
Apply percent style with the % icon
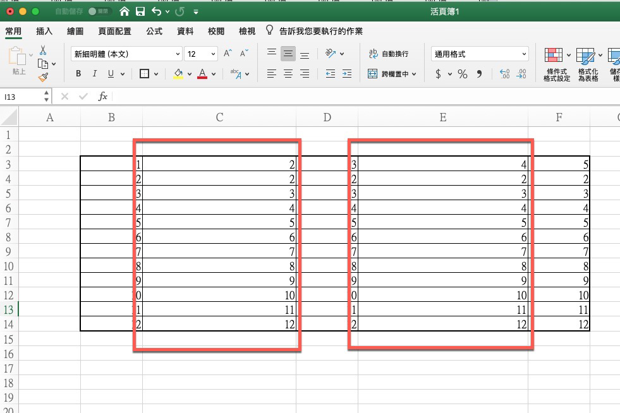click(x=461, y=74)
